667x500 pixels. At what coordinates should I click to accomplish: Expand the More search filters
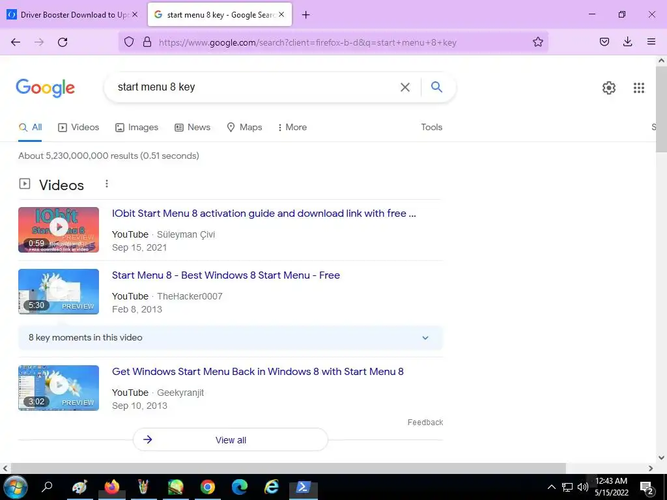pyautogui.click(x=292, y=127)
